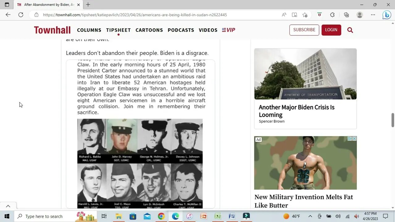View site info via the lock icon
Image resolution: width=395 pixels, height=222 pixels.
point(36,14)
